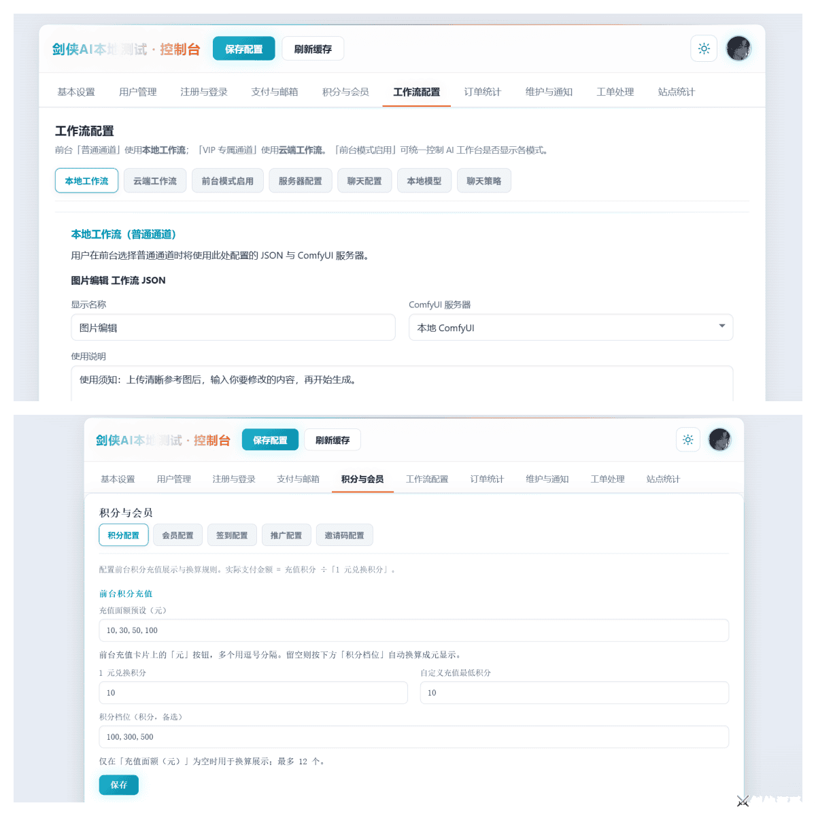Select the 服务器配置 sub-tab
Image resolution: width=816 pixels, height=816 pixels.
click(x=301, y=181)
